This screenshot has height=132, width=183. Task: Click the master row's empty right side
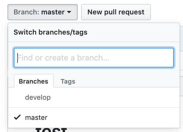[113, 118]
